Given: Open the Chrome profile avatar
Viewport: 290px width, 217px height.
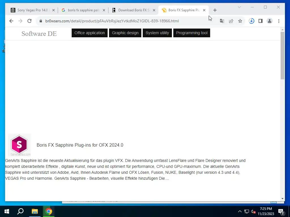Looking at the screenshot, I should (270, 21).
